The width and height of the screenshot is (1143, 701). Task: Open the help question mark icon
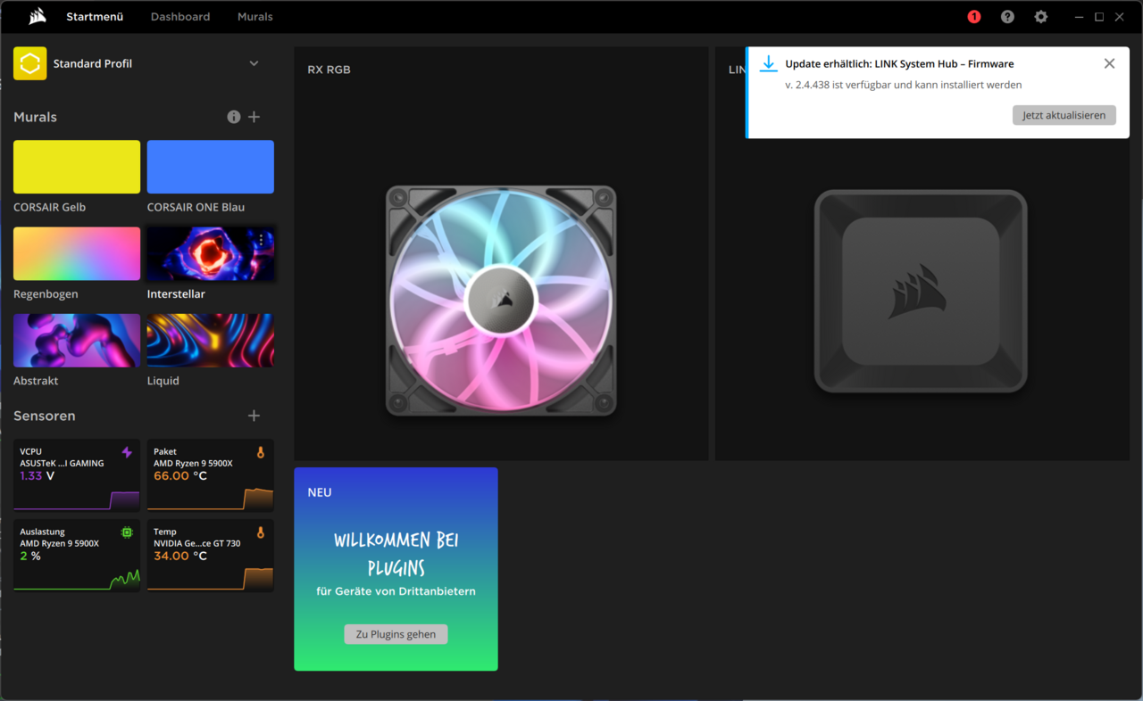tap(1007, 17)
